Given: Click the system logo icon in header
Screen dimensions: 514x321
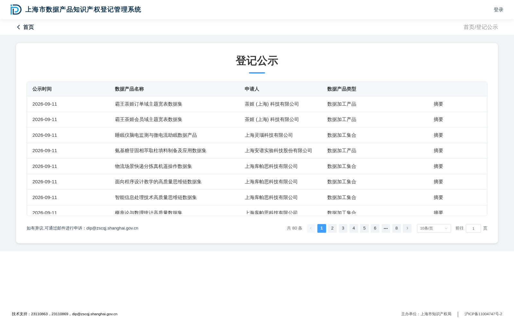Looking at the screenshot, I should [16, 10].
